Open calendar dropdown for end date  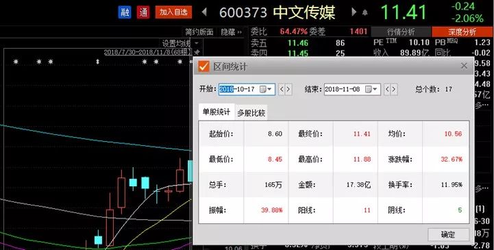371,90
